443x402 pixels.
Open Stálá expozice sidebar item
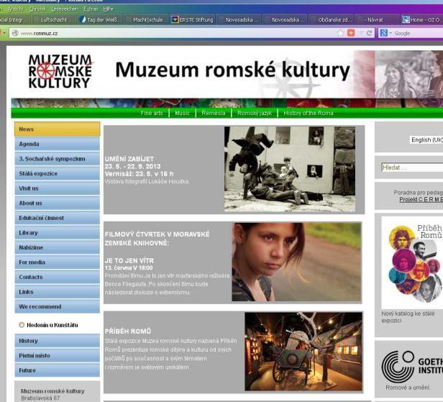[x=58, y=173]
